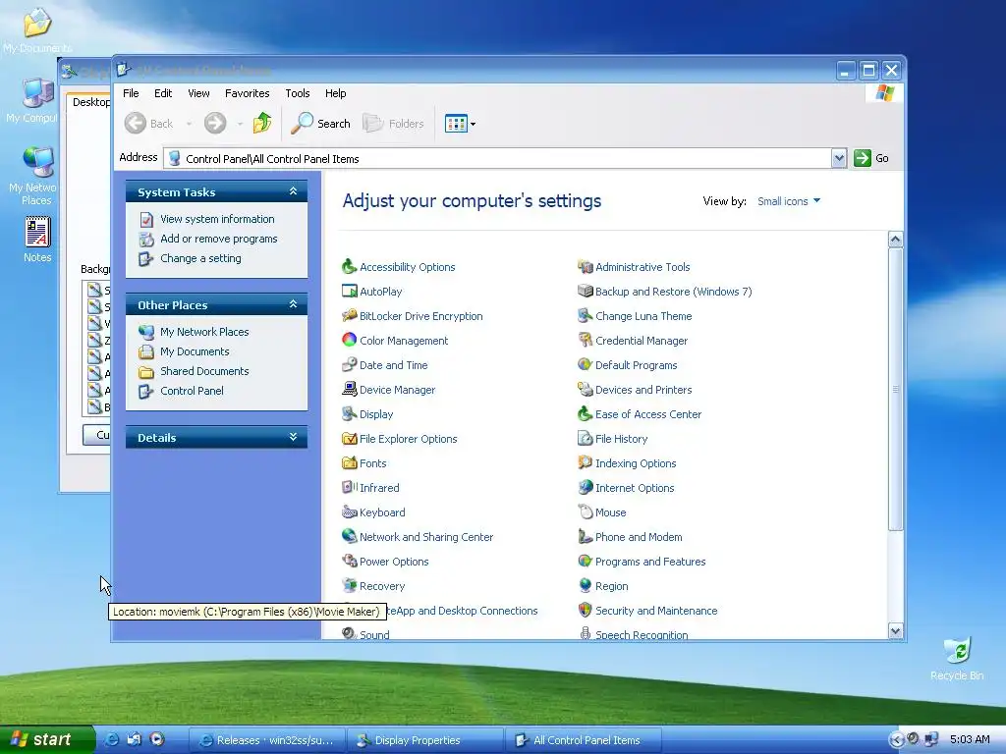
Task: Open the address bar dropdown arrow
Action: coord(838,158)
